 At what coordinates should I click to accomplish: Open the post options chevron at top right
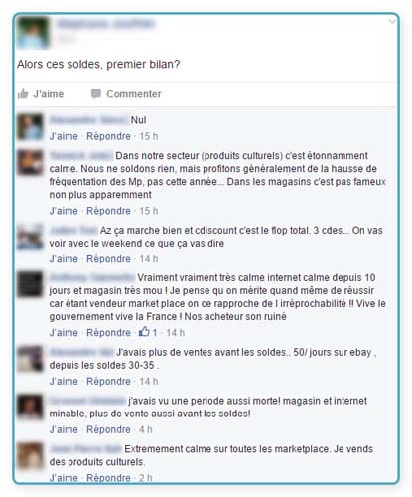(392, 22)
